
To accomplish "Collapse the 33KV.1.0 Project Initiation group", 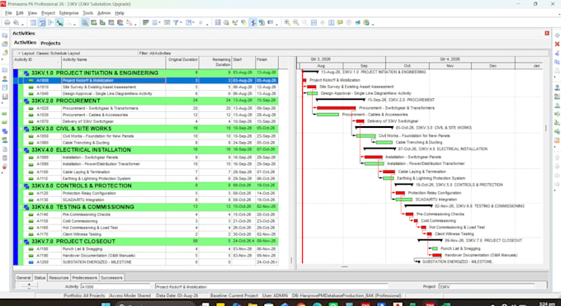I will [21, 73].
